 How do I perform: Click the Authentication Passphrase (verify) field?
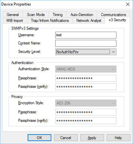(86, 87)
